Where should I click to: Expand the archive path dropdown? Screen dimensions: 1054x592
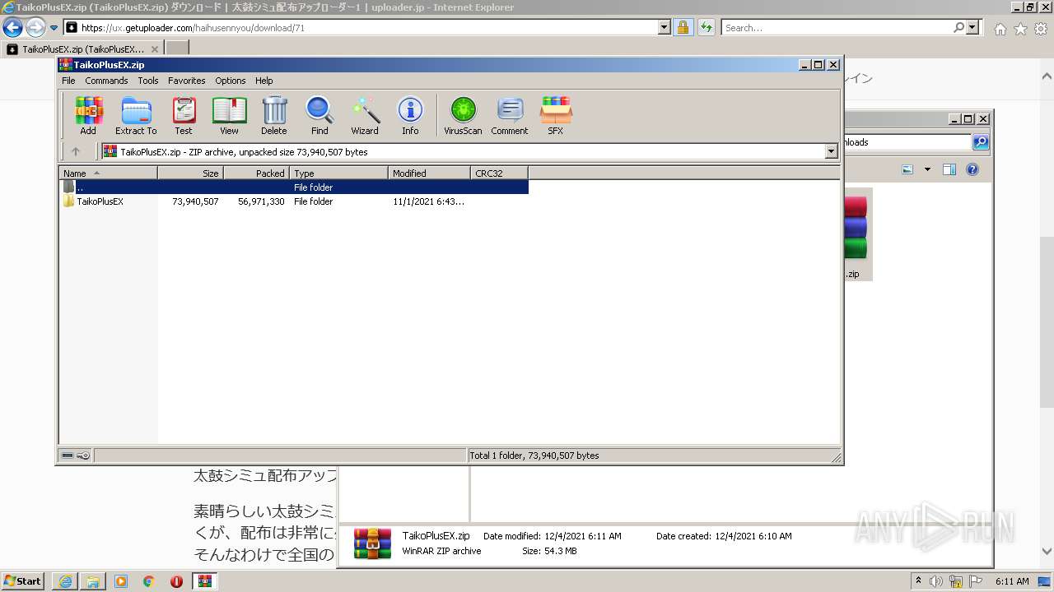pyautogui.click(x=831, y=151)
